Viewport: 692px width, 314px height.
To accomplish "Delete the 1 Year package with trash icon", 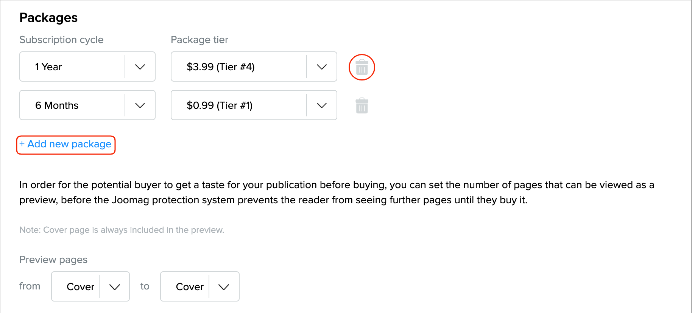I will click(362, 67).
